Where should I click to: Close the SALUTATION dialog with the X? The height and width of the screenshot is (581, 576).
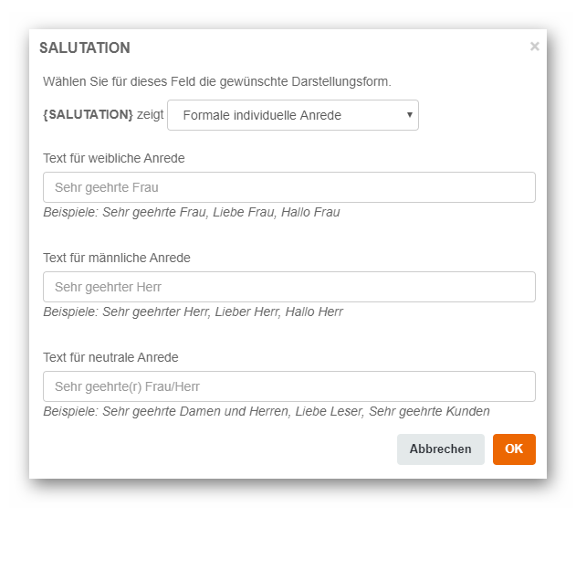(534, 47)
